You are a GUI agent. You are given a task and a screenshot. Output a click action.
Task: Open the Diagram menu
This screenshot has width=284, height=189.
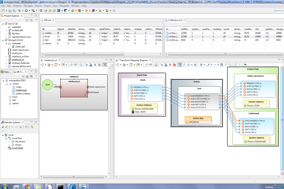[x=17, y=6]
